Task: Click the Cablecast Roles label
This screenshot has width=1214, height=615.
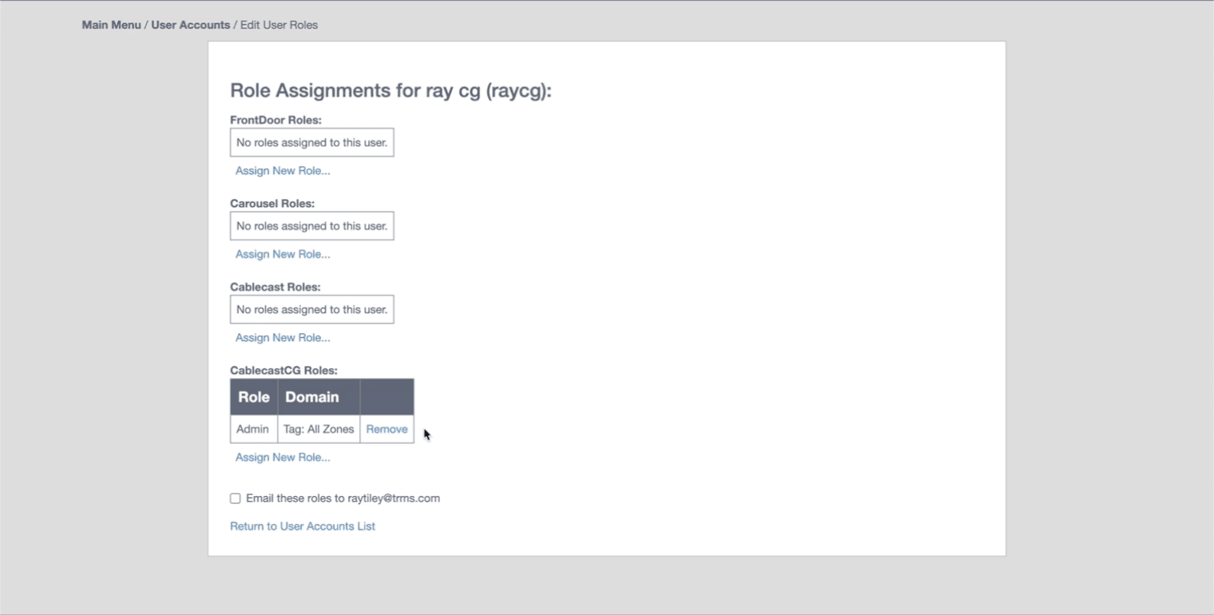Action: point(276,287)
